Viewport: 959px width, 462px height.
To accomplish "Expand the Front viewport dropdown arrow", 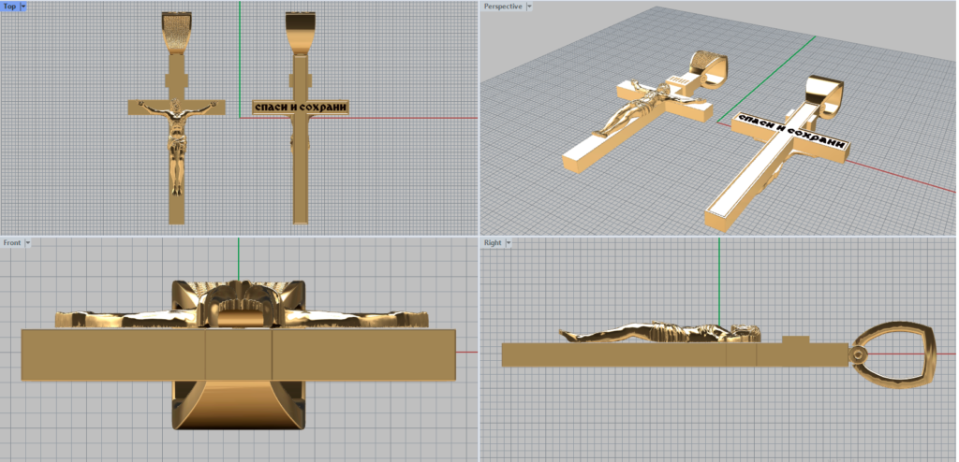I will click(28, 243).
